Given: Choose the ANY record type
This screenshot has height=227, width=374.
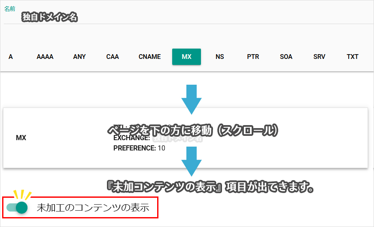Looking at the screenshot, I should coord(79,57).
